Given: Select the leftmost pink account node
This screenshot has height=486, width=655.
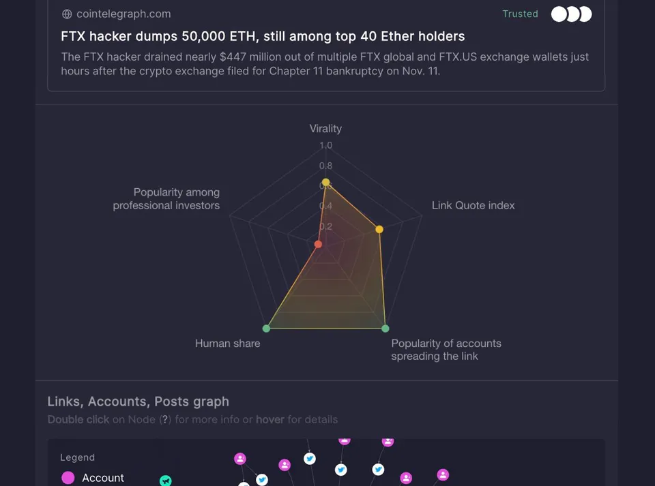Looking at the screenshot, I should (239, 459).
